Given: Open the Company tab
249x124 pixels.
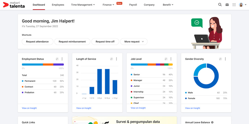Looking at the screenshot, I should coord(149,5).
